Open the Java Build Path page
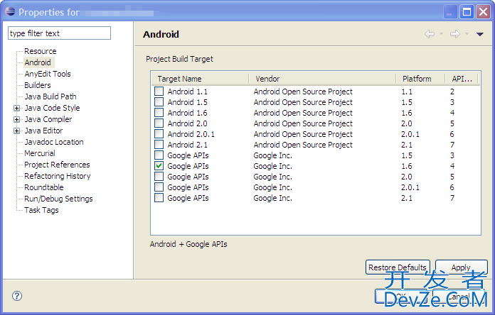The width and height of the screenshot is (495, 315). [50, 96]
